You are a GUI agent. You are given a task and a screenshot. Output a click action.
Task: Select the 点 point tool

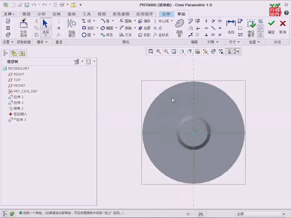click(x=158, y=28)
